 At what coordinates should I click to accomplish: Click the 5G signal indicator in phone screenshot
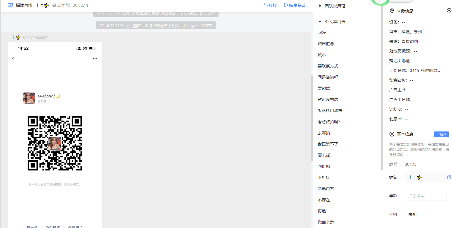click(x=85, y=48)
